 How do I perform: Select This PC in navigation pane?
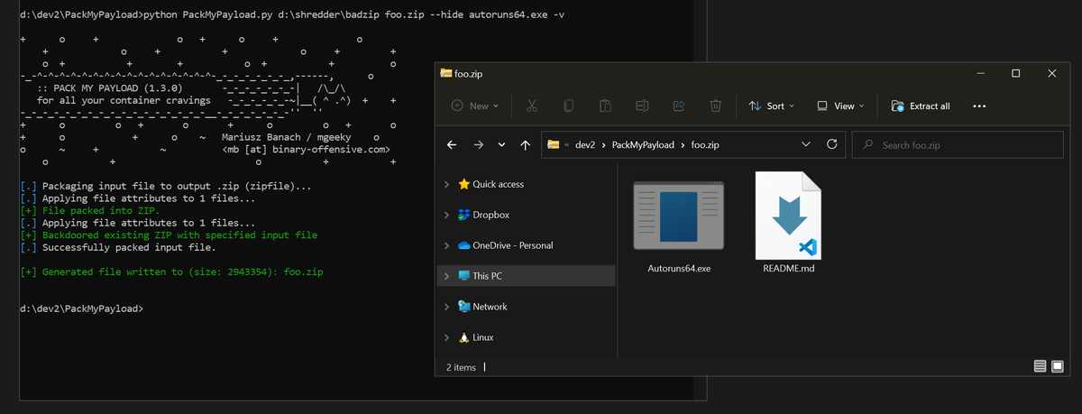click(481, 276)
